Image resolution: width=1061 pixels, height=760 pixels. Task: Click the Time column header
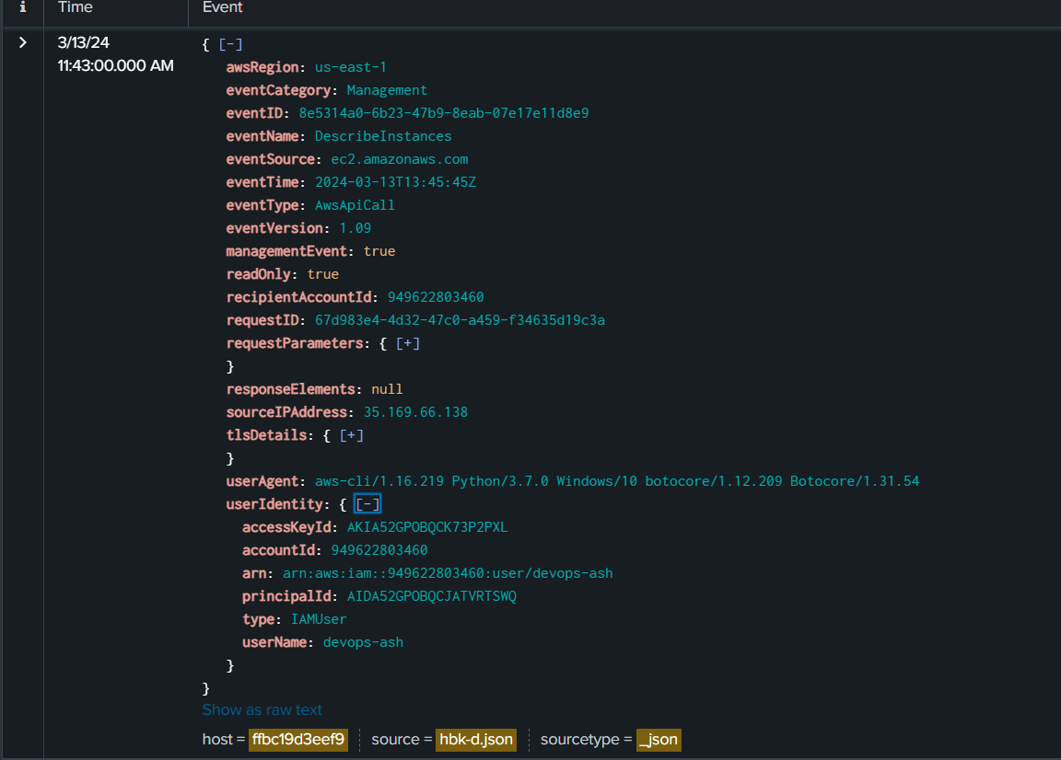click(x=75, y=7)
